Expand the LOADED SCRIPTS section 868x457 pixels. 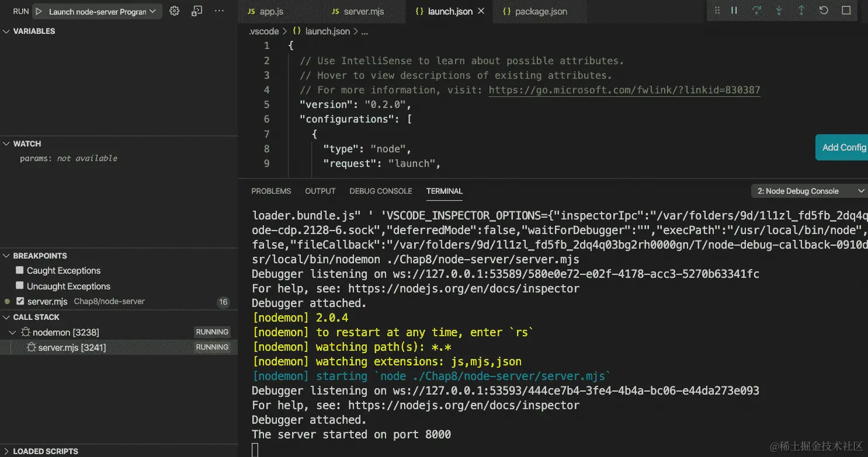click(x=6, y=451)
